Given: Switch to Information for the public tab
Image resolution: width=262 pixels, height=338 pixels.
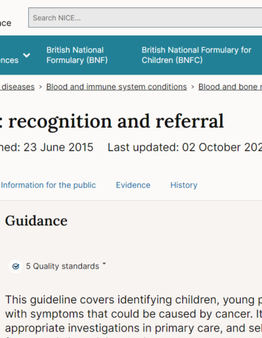Looking at the screenshot, I should pyautogui.click(x=48, y=185).
